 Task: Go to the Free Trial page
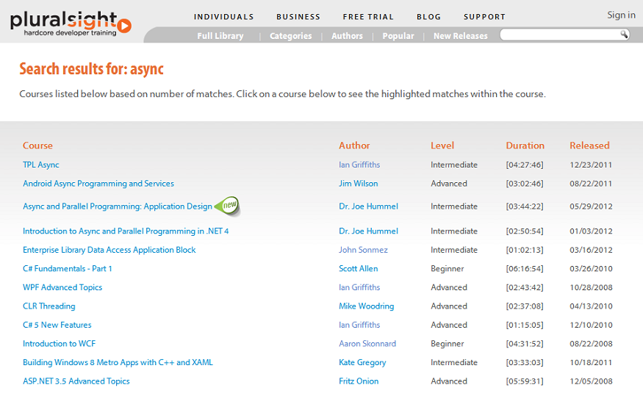(x=368, y=17)
